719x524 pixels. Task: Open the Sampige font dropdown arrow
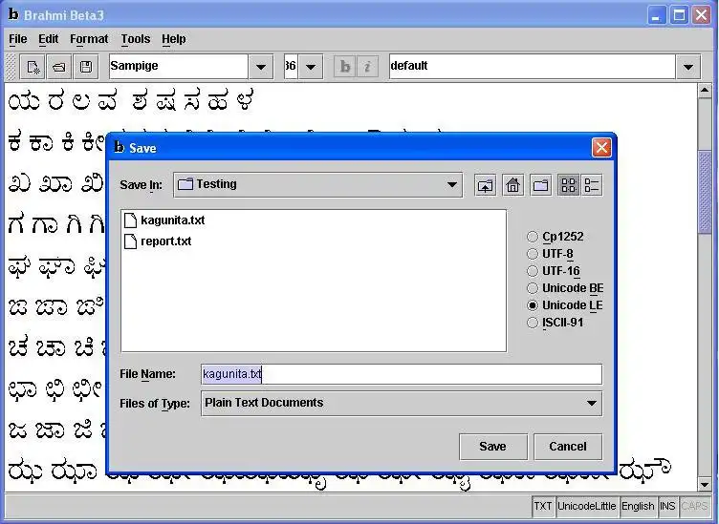pos(261,67)
